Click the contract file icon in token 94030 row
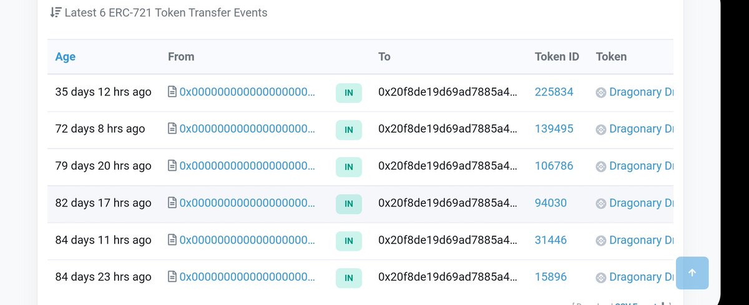The image size is (749, 305). (x=172, y=203)
